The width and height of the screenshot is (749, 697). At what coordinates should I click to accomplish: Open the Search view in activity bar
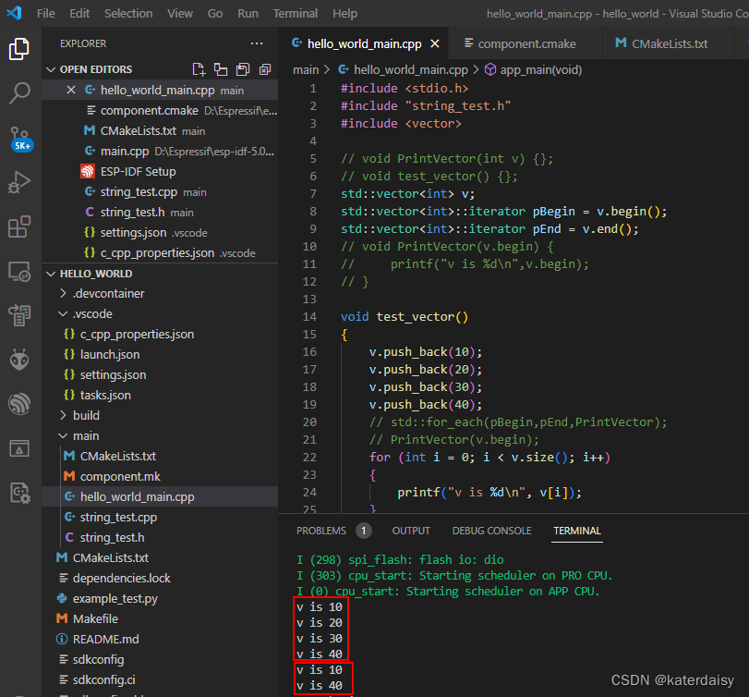[x=19, y=92]
